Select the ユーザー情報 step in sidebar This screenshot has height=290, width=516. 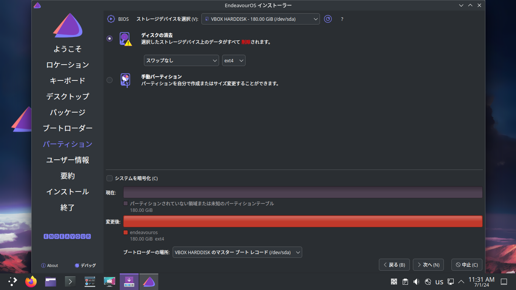coord(68,160)
